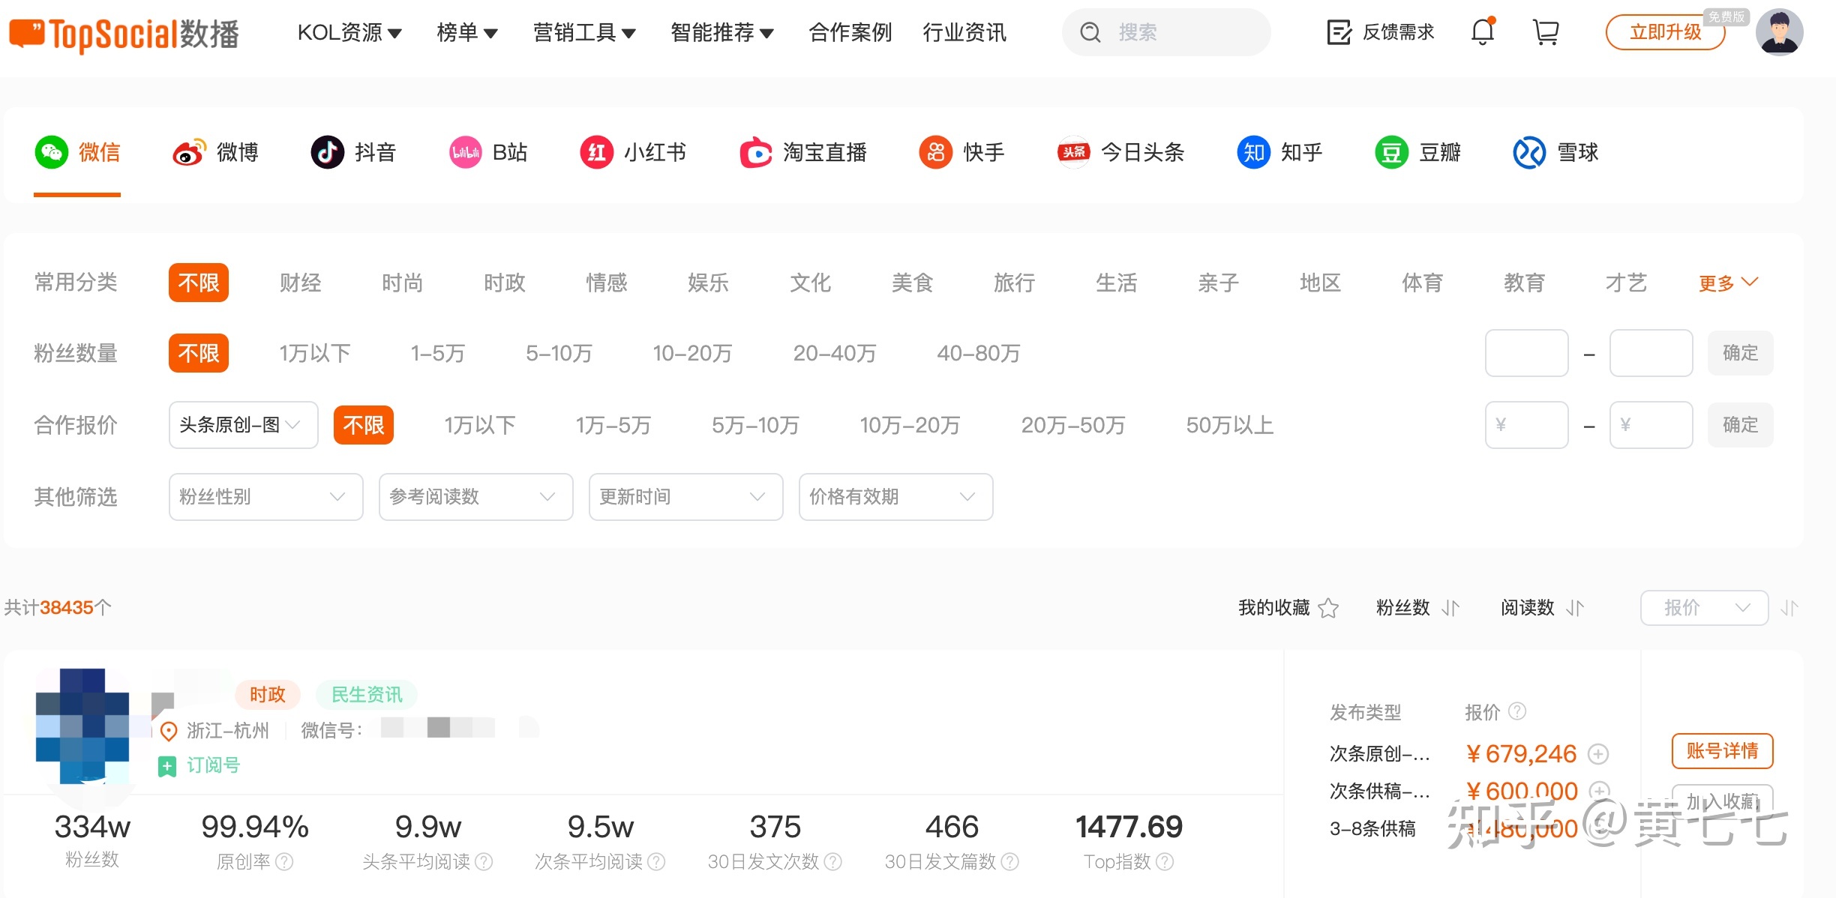Click minimum fans count input
The width and height of the screenshot is (1836, 898).
[1526, 353]
